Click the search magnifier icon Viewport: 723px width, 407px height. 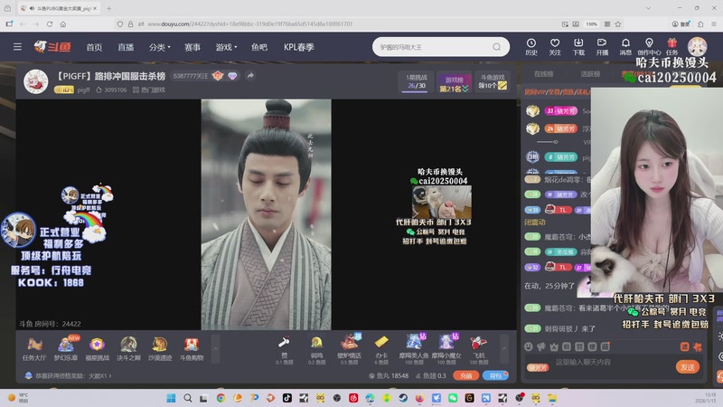pos(496,47)
